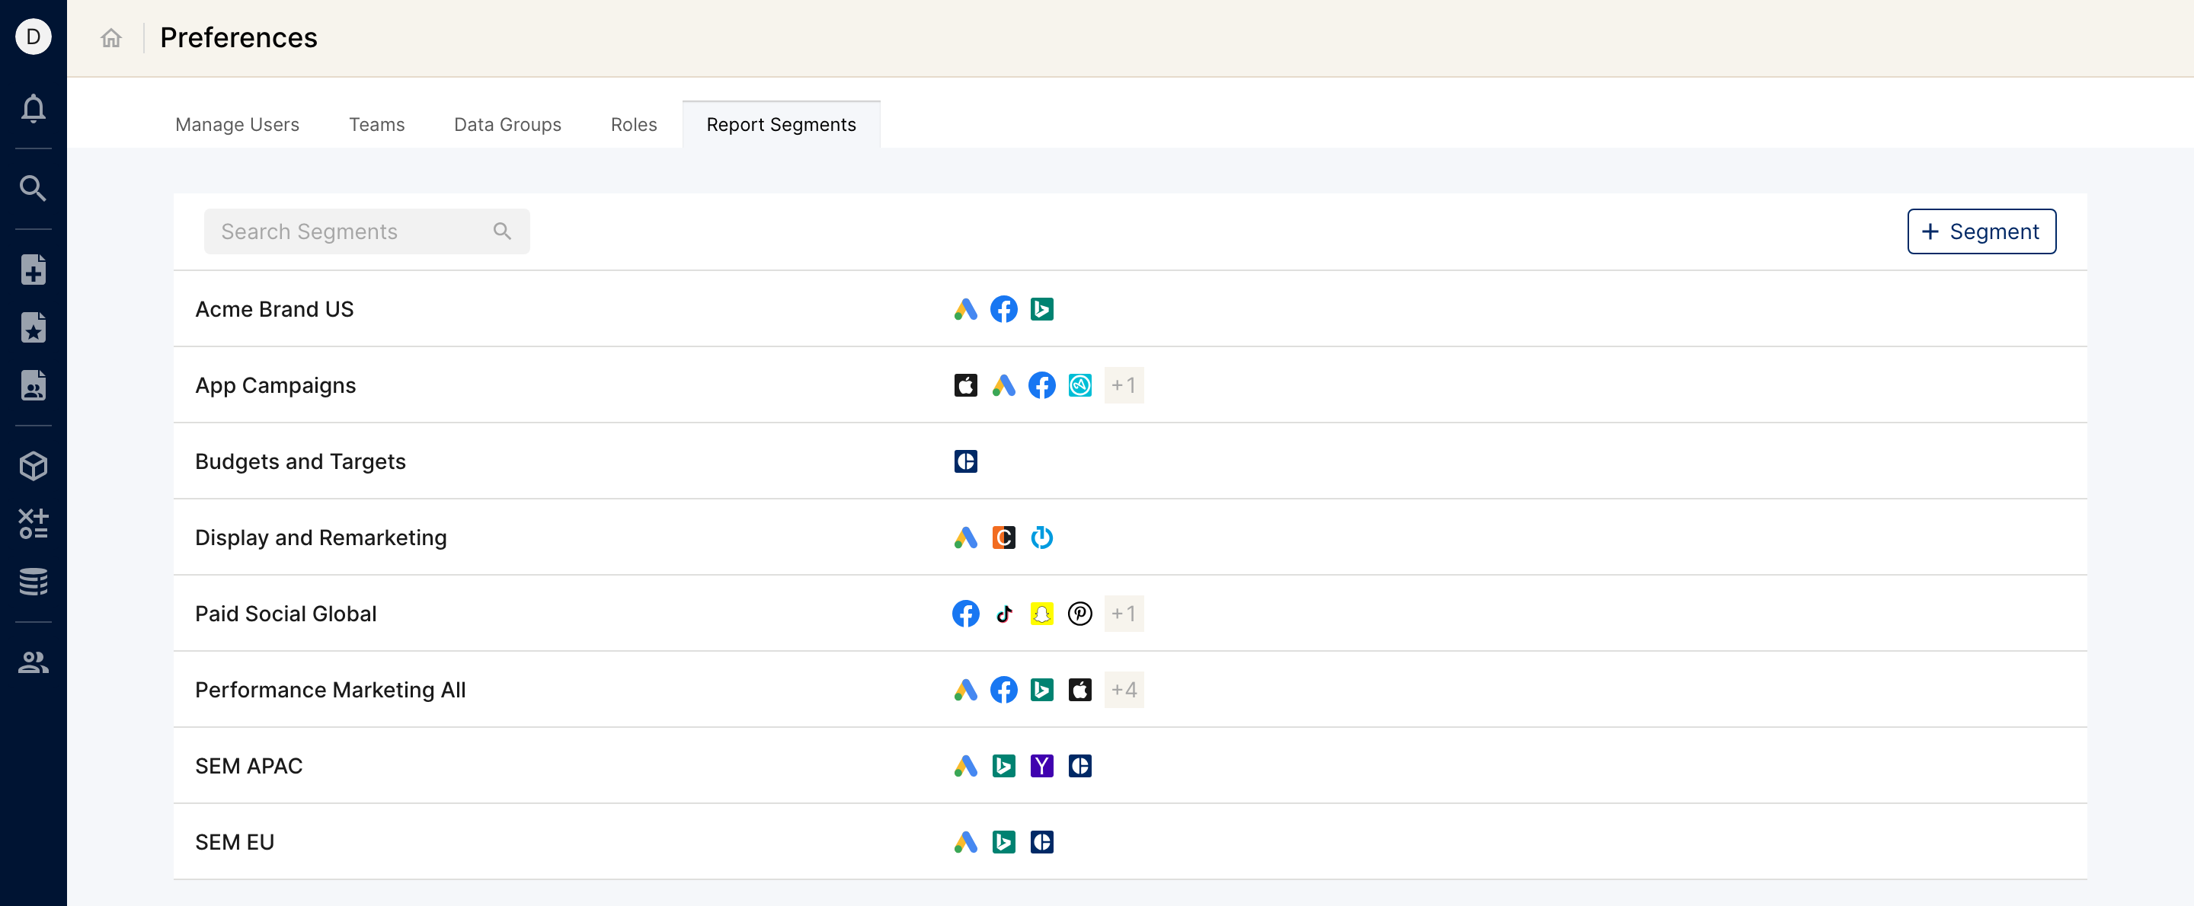Click Google Ads icon in SEM APAC row

coord(965,767)
